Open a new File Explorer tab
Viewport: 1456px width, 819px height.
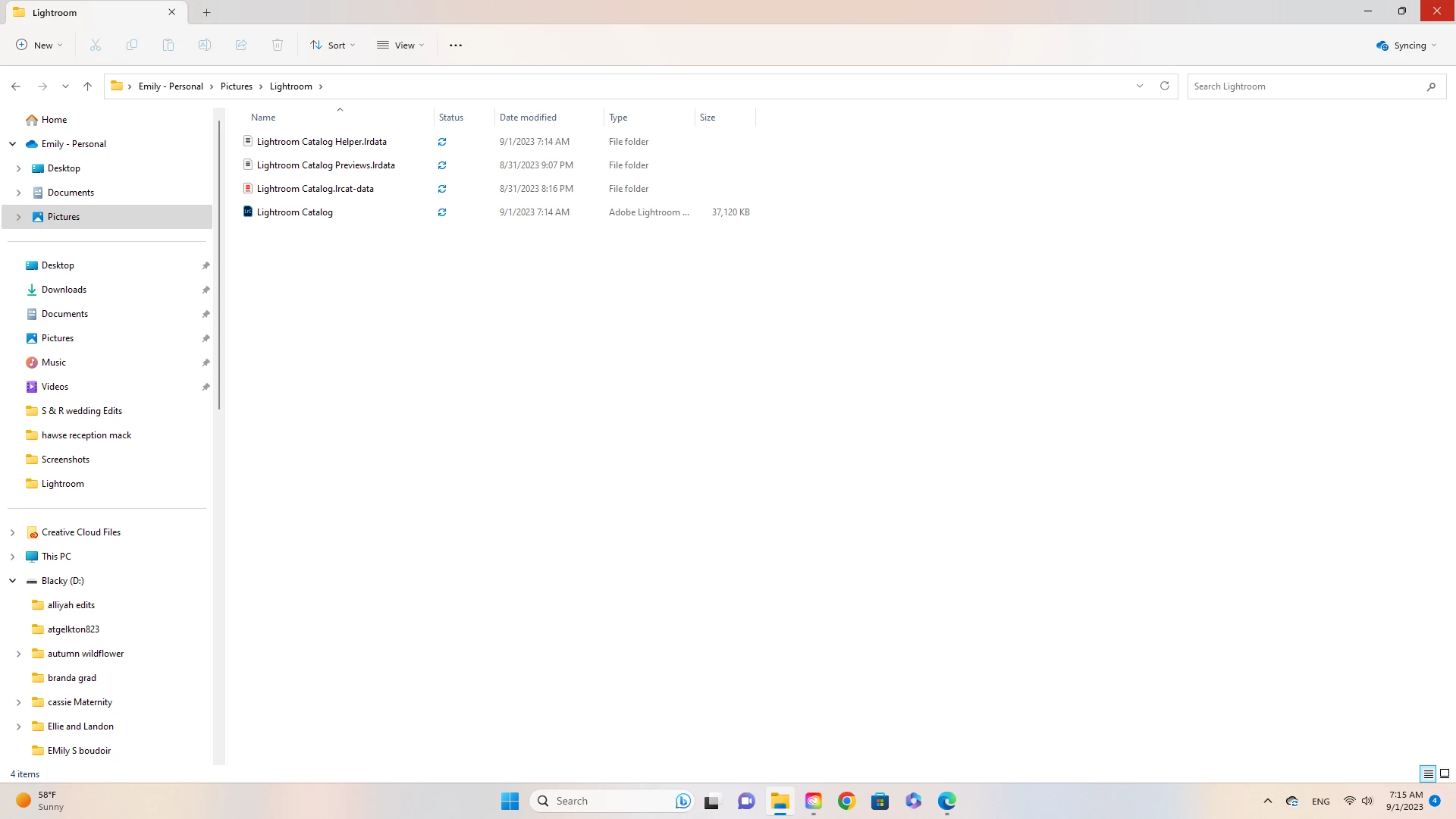[x=207, y=13]
